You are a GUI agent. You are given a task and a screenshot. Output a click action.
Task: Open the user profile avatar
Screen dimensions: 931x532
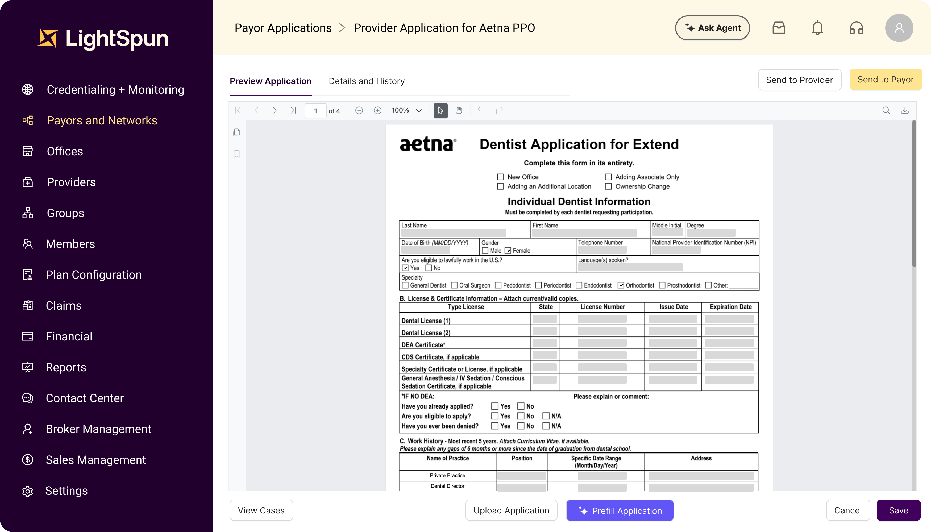(x=899, y=28)
